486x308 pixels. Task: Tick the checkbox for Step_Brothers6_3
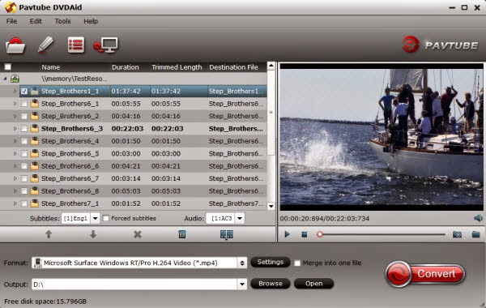[x=24, y=128]
